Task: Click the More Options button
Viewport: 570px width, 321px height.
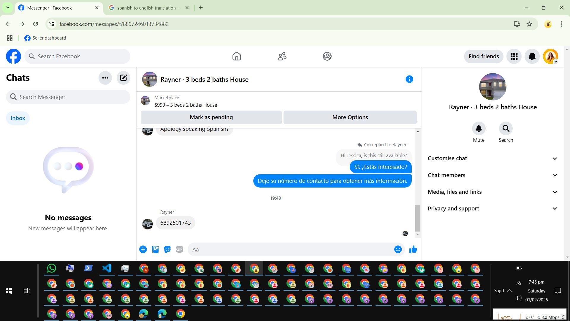Action: pyautogui.click(x=350, y=117)
